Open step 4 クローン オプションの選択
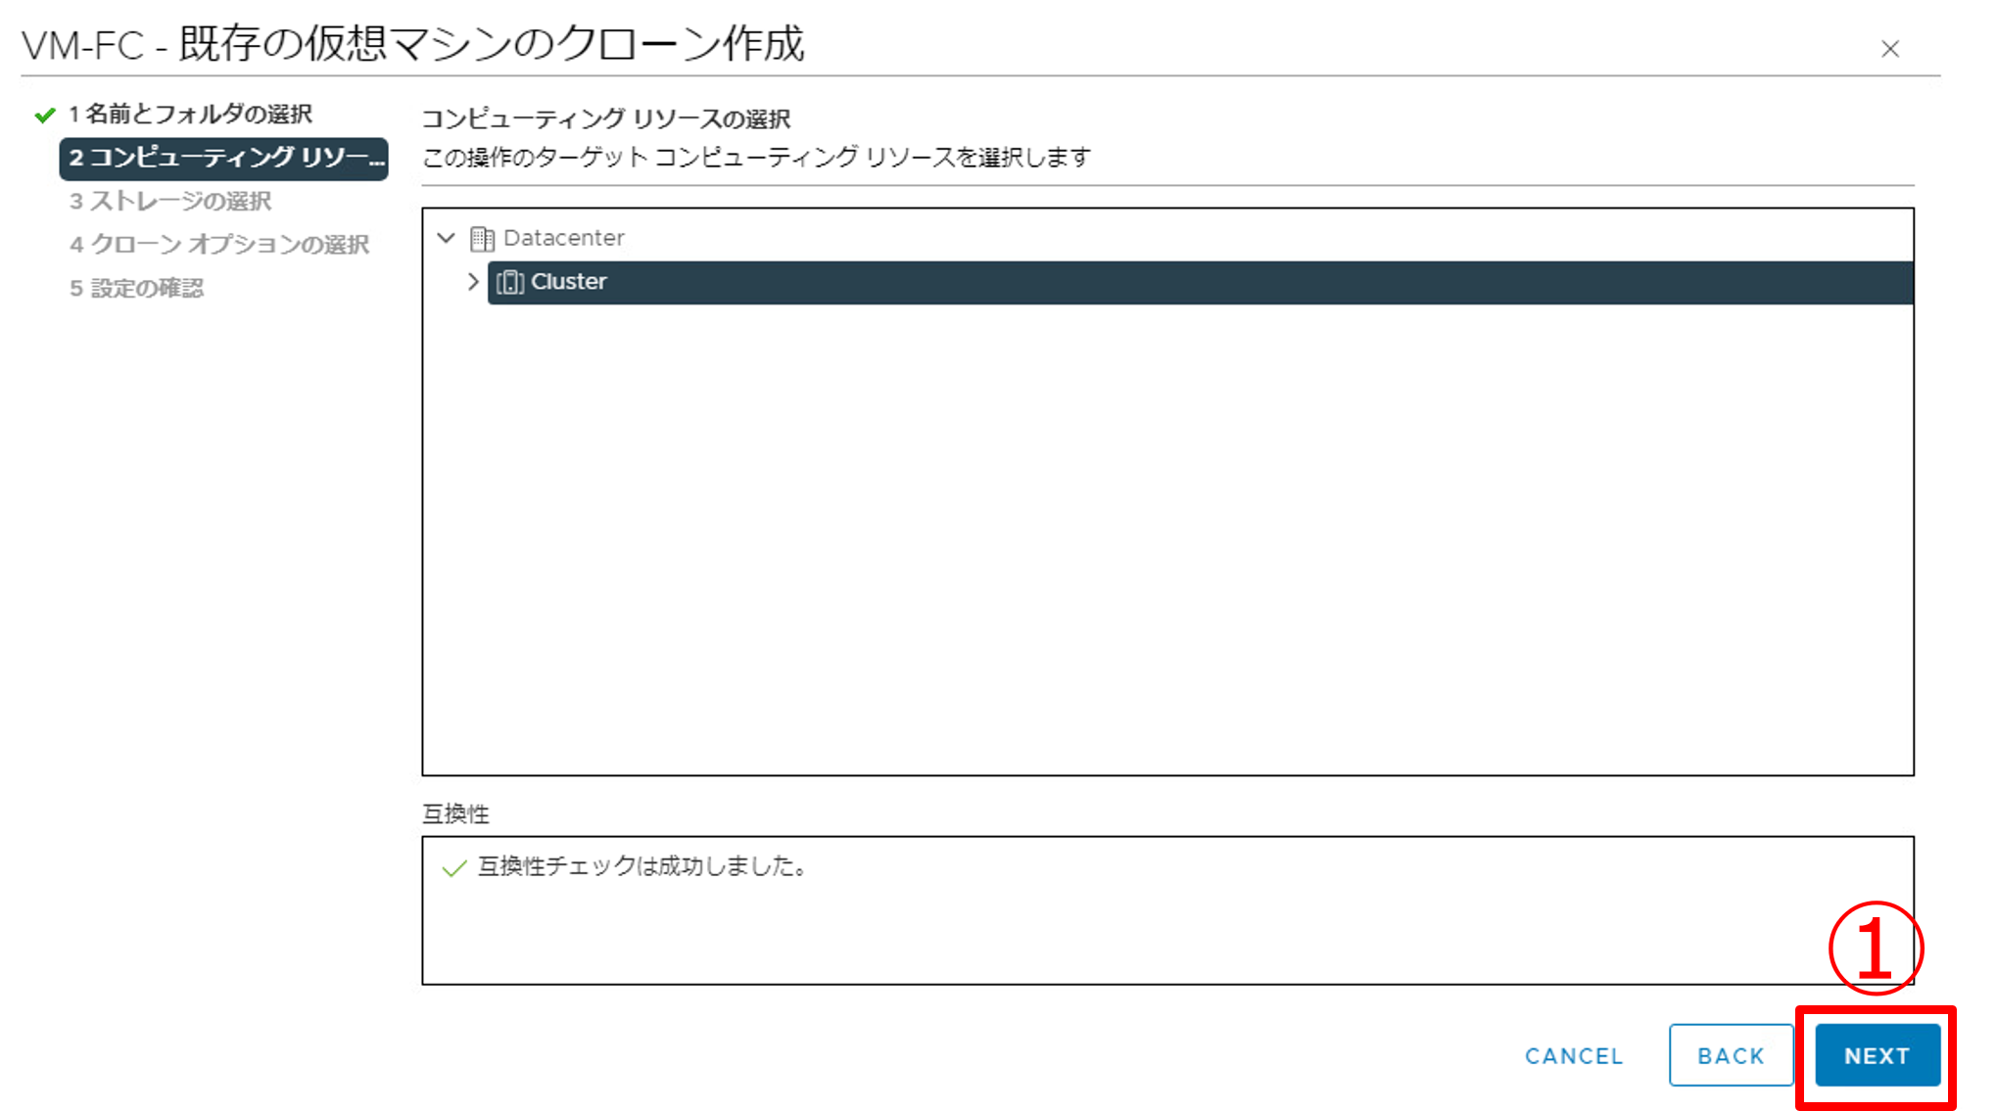 click(x=219, y=245)
